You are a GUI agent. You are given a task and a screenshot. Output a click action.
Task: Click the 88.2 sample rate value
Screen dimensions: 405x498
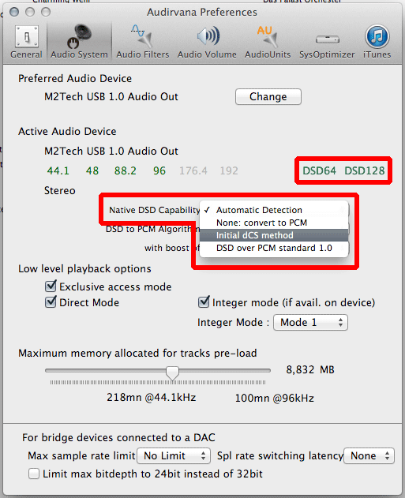[x=126, y=171]
